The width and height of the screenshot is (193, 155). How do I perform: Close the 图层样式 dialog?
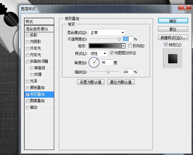tap(185, 7)
